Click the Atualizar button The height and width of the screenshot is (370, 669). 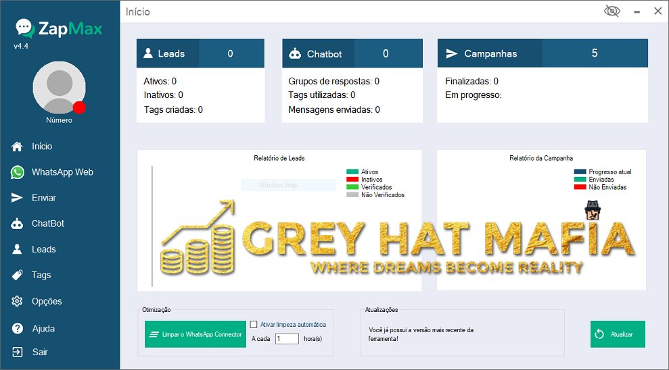(618, 334)
